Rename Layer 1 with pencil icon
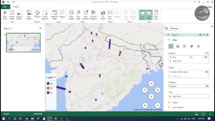Viewport: 215px width, 121px height. coord(204,35)
